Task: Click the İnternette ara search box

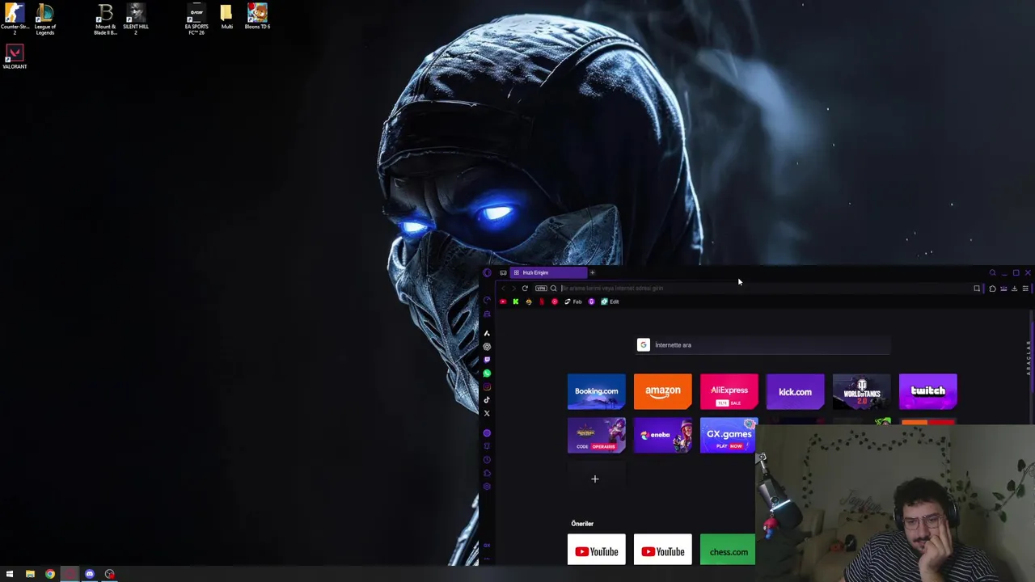Action: [x=763, y=345]
